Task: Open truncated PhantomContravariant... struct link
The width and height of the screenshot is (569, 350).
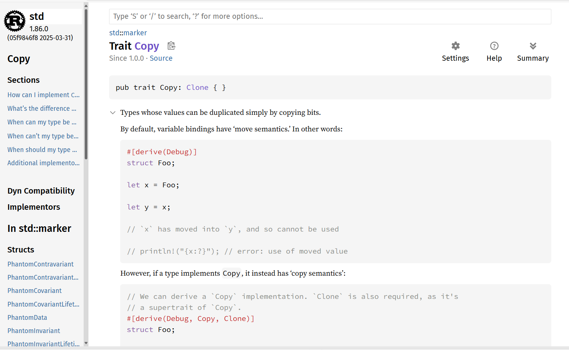Action: pos(43,277)
